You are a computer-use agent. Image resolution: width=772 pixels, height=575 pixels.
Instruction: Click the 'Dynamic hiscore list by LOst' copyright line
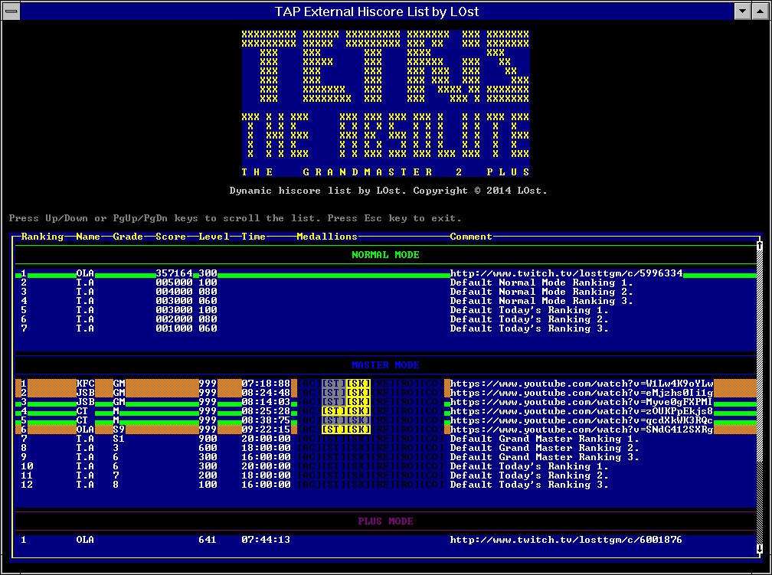[388, 191]
